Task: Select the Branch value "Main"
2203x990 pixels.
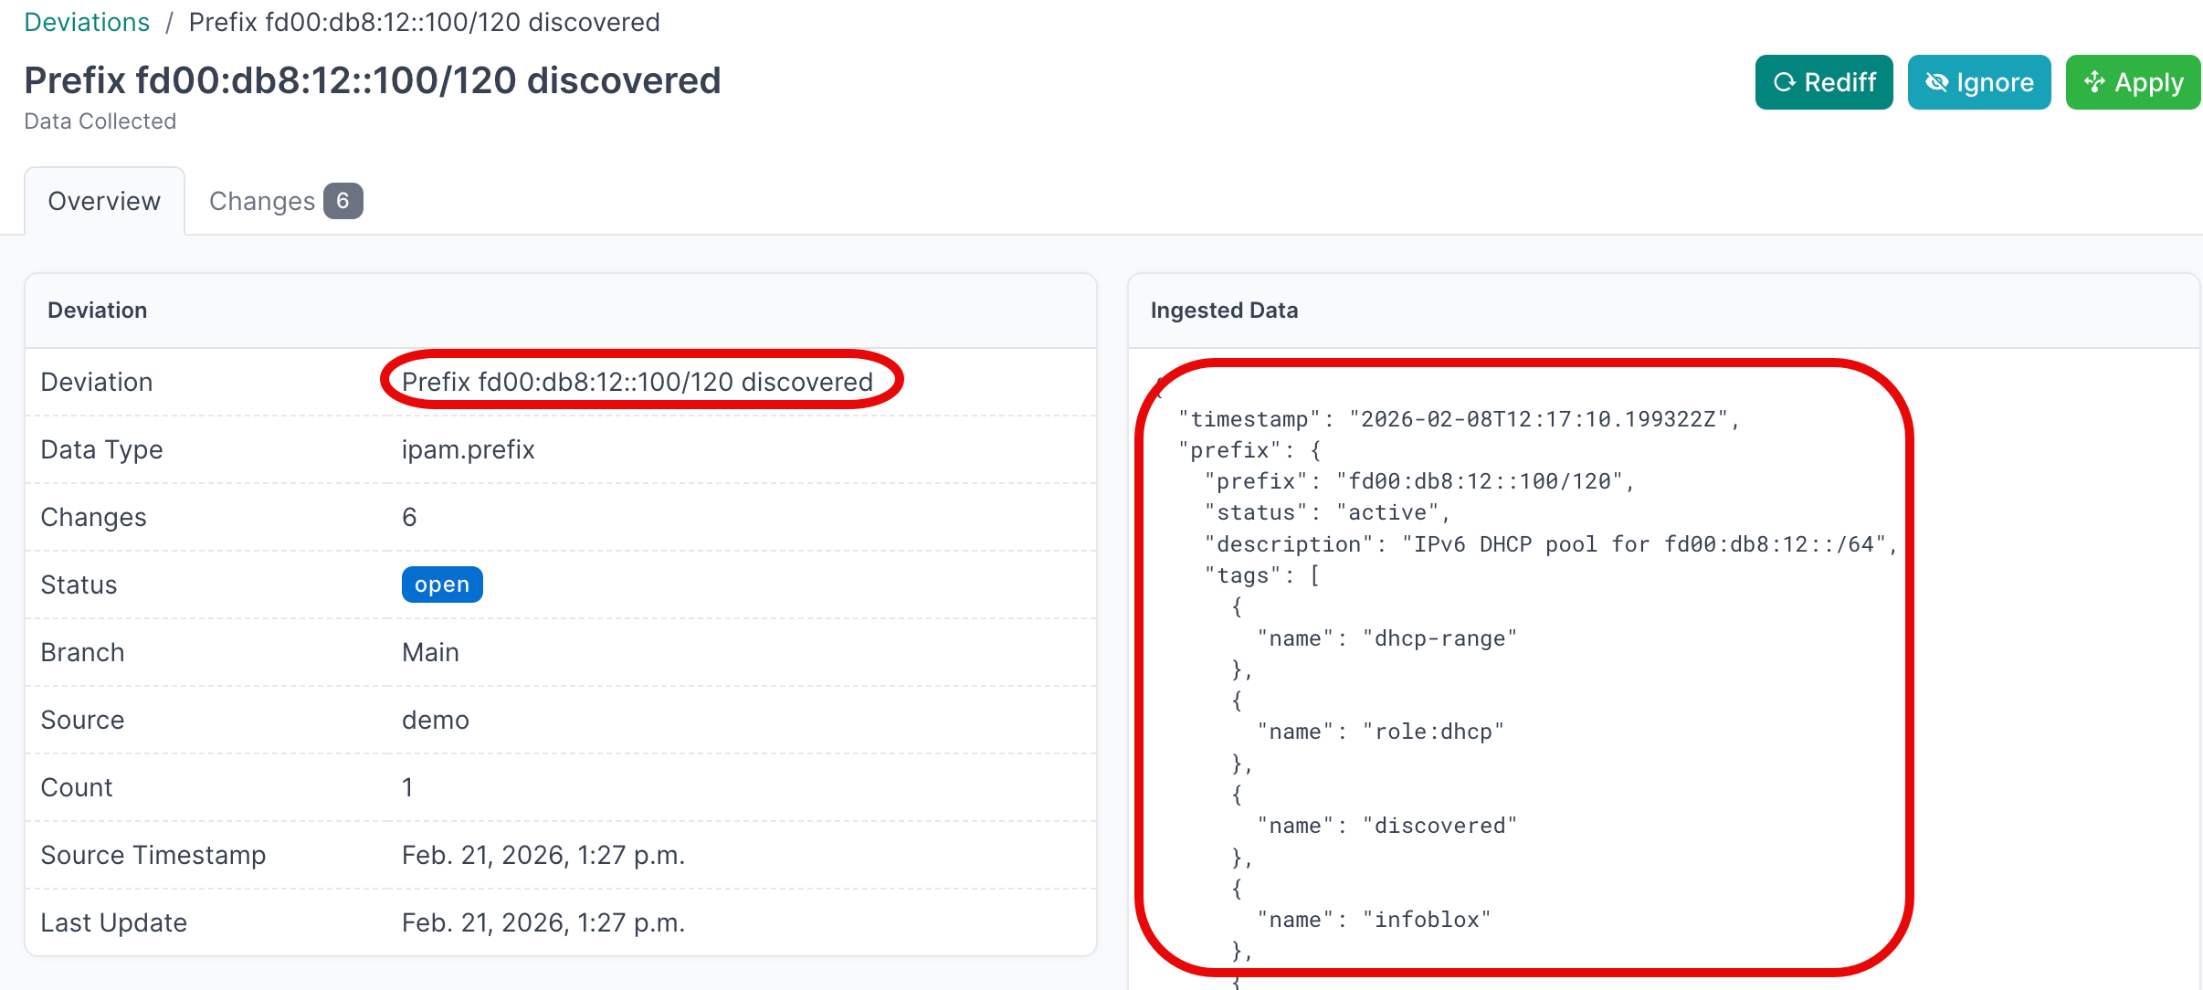Action: tap(429, 651)
